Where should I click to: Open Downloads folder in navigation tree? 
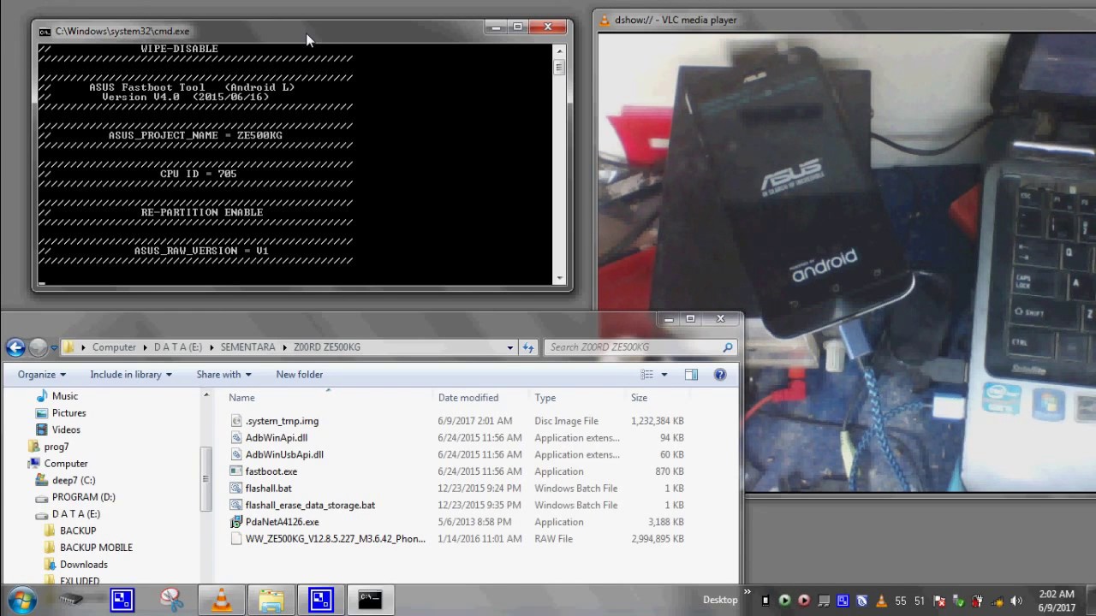click(83, 565)
